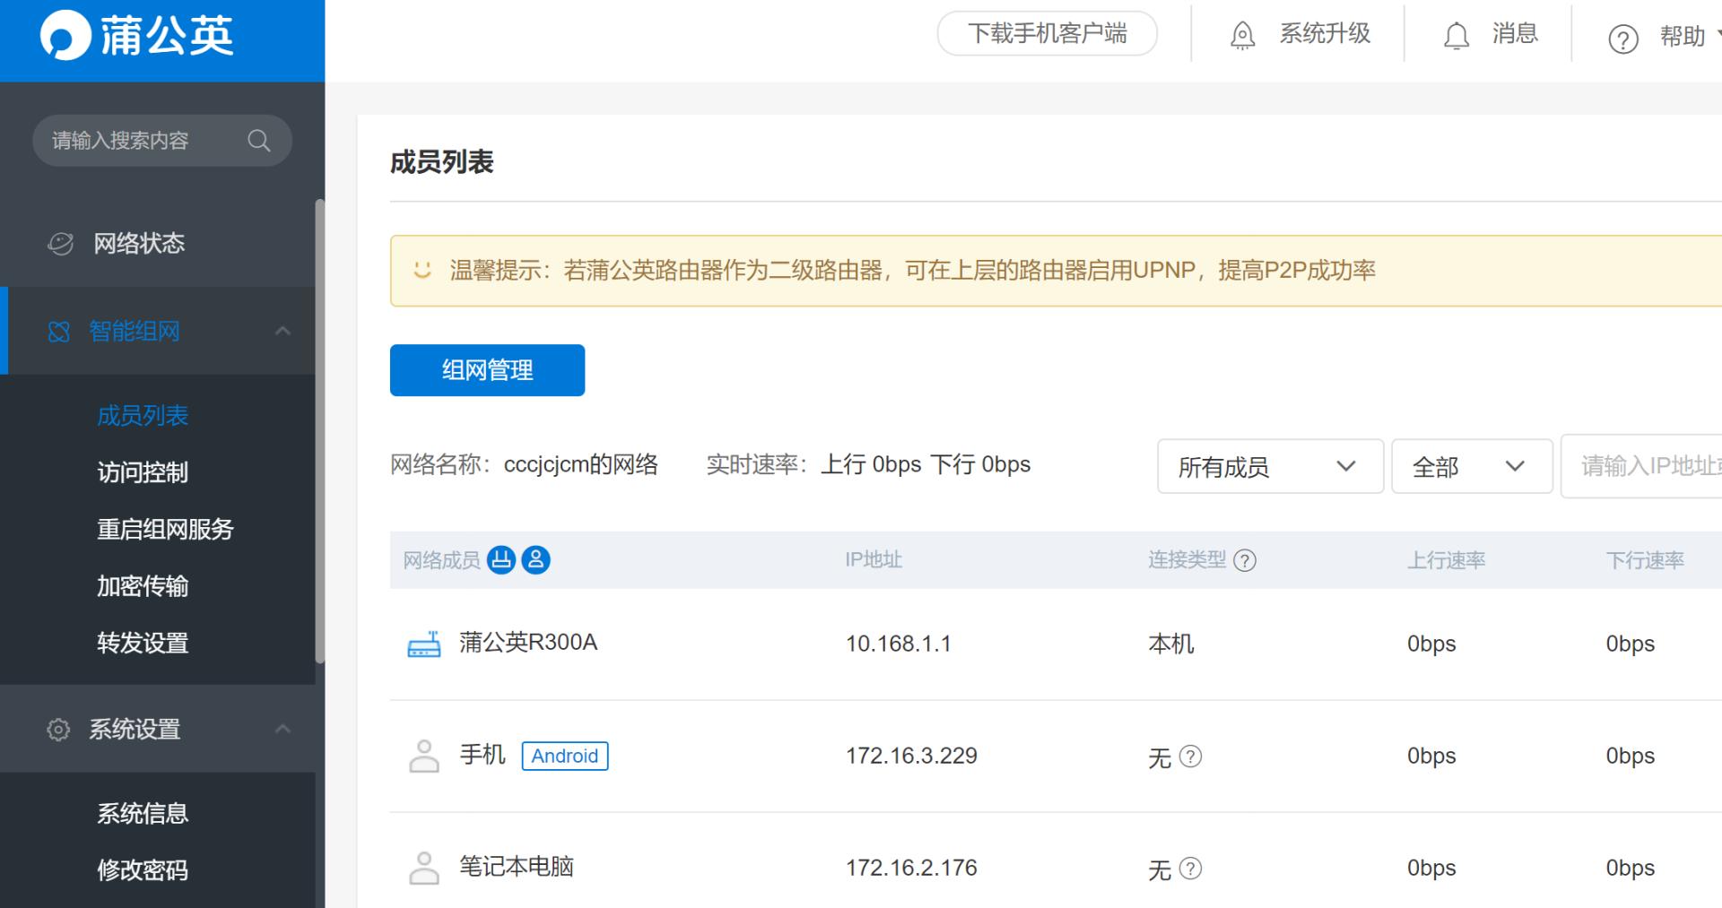Open the 网络状态 sidebar menu

click(x=137, y=243)
